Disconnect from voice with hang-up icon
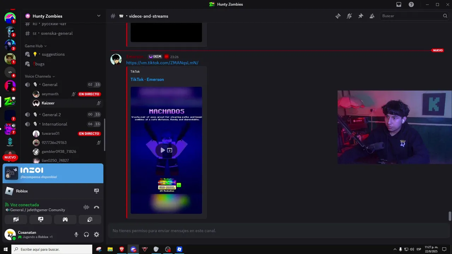This screenshot has width=452, height=254. click(x=96, y=207)
